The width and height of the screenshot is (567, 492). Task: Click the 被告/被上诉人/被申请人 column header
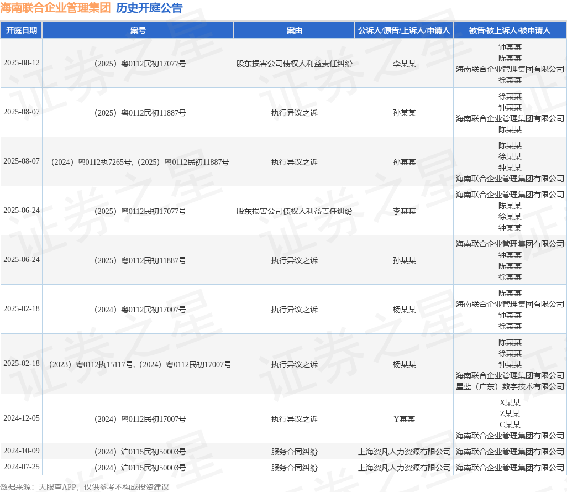(x=510, y=30)
